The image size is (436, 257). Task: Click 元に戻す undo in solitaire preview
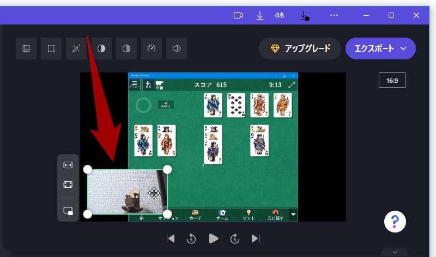[275, 215]
